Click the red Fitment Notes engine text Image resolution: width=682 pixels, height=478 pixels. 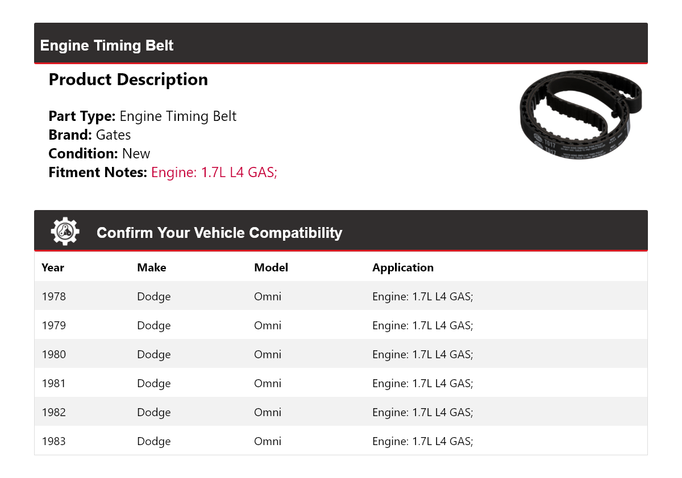214,172
